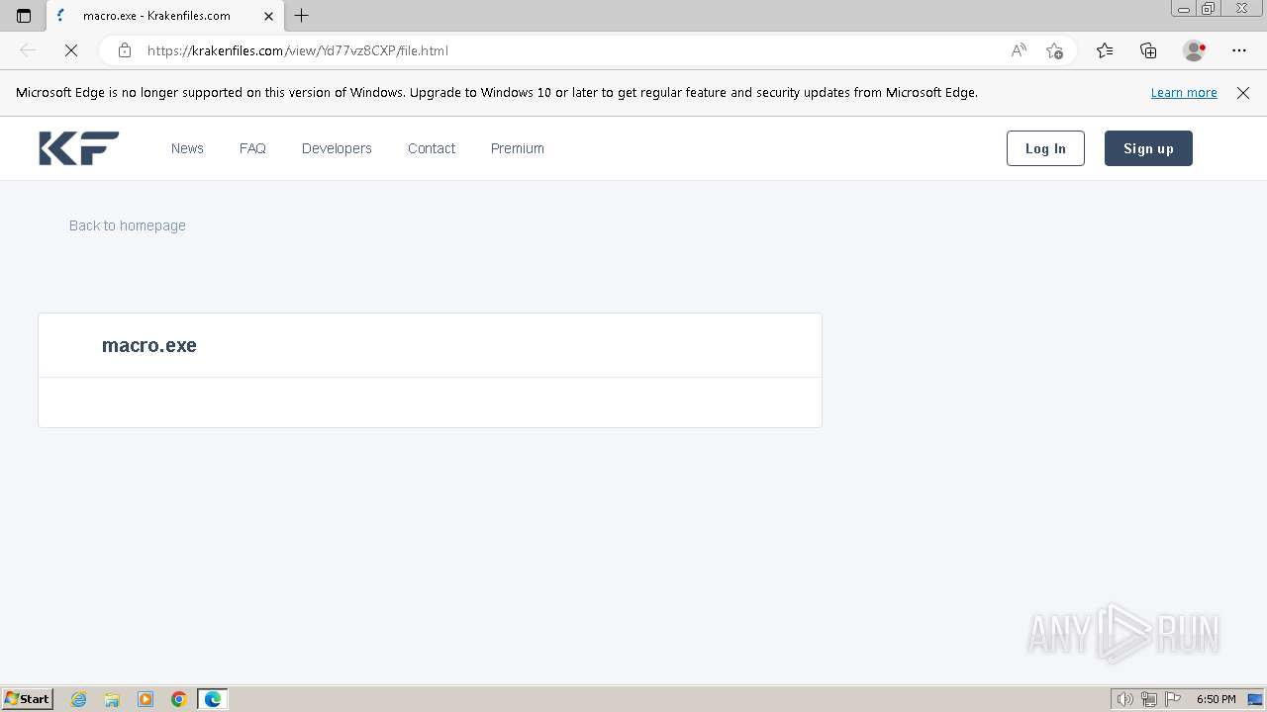This screenshot has width=1267, height=712.
Task: Click the krakenfiles address bar URL
Action: coord(297,50)
